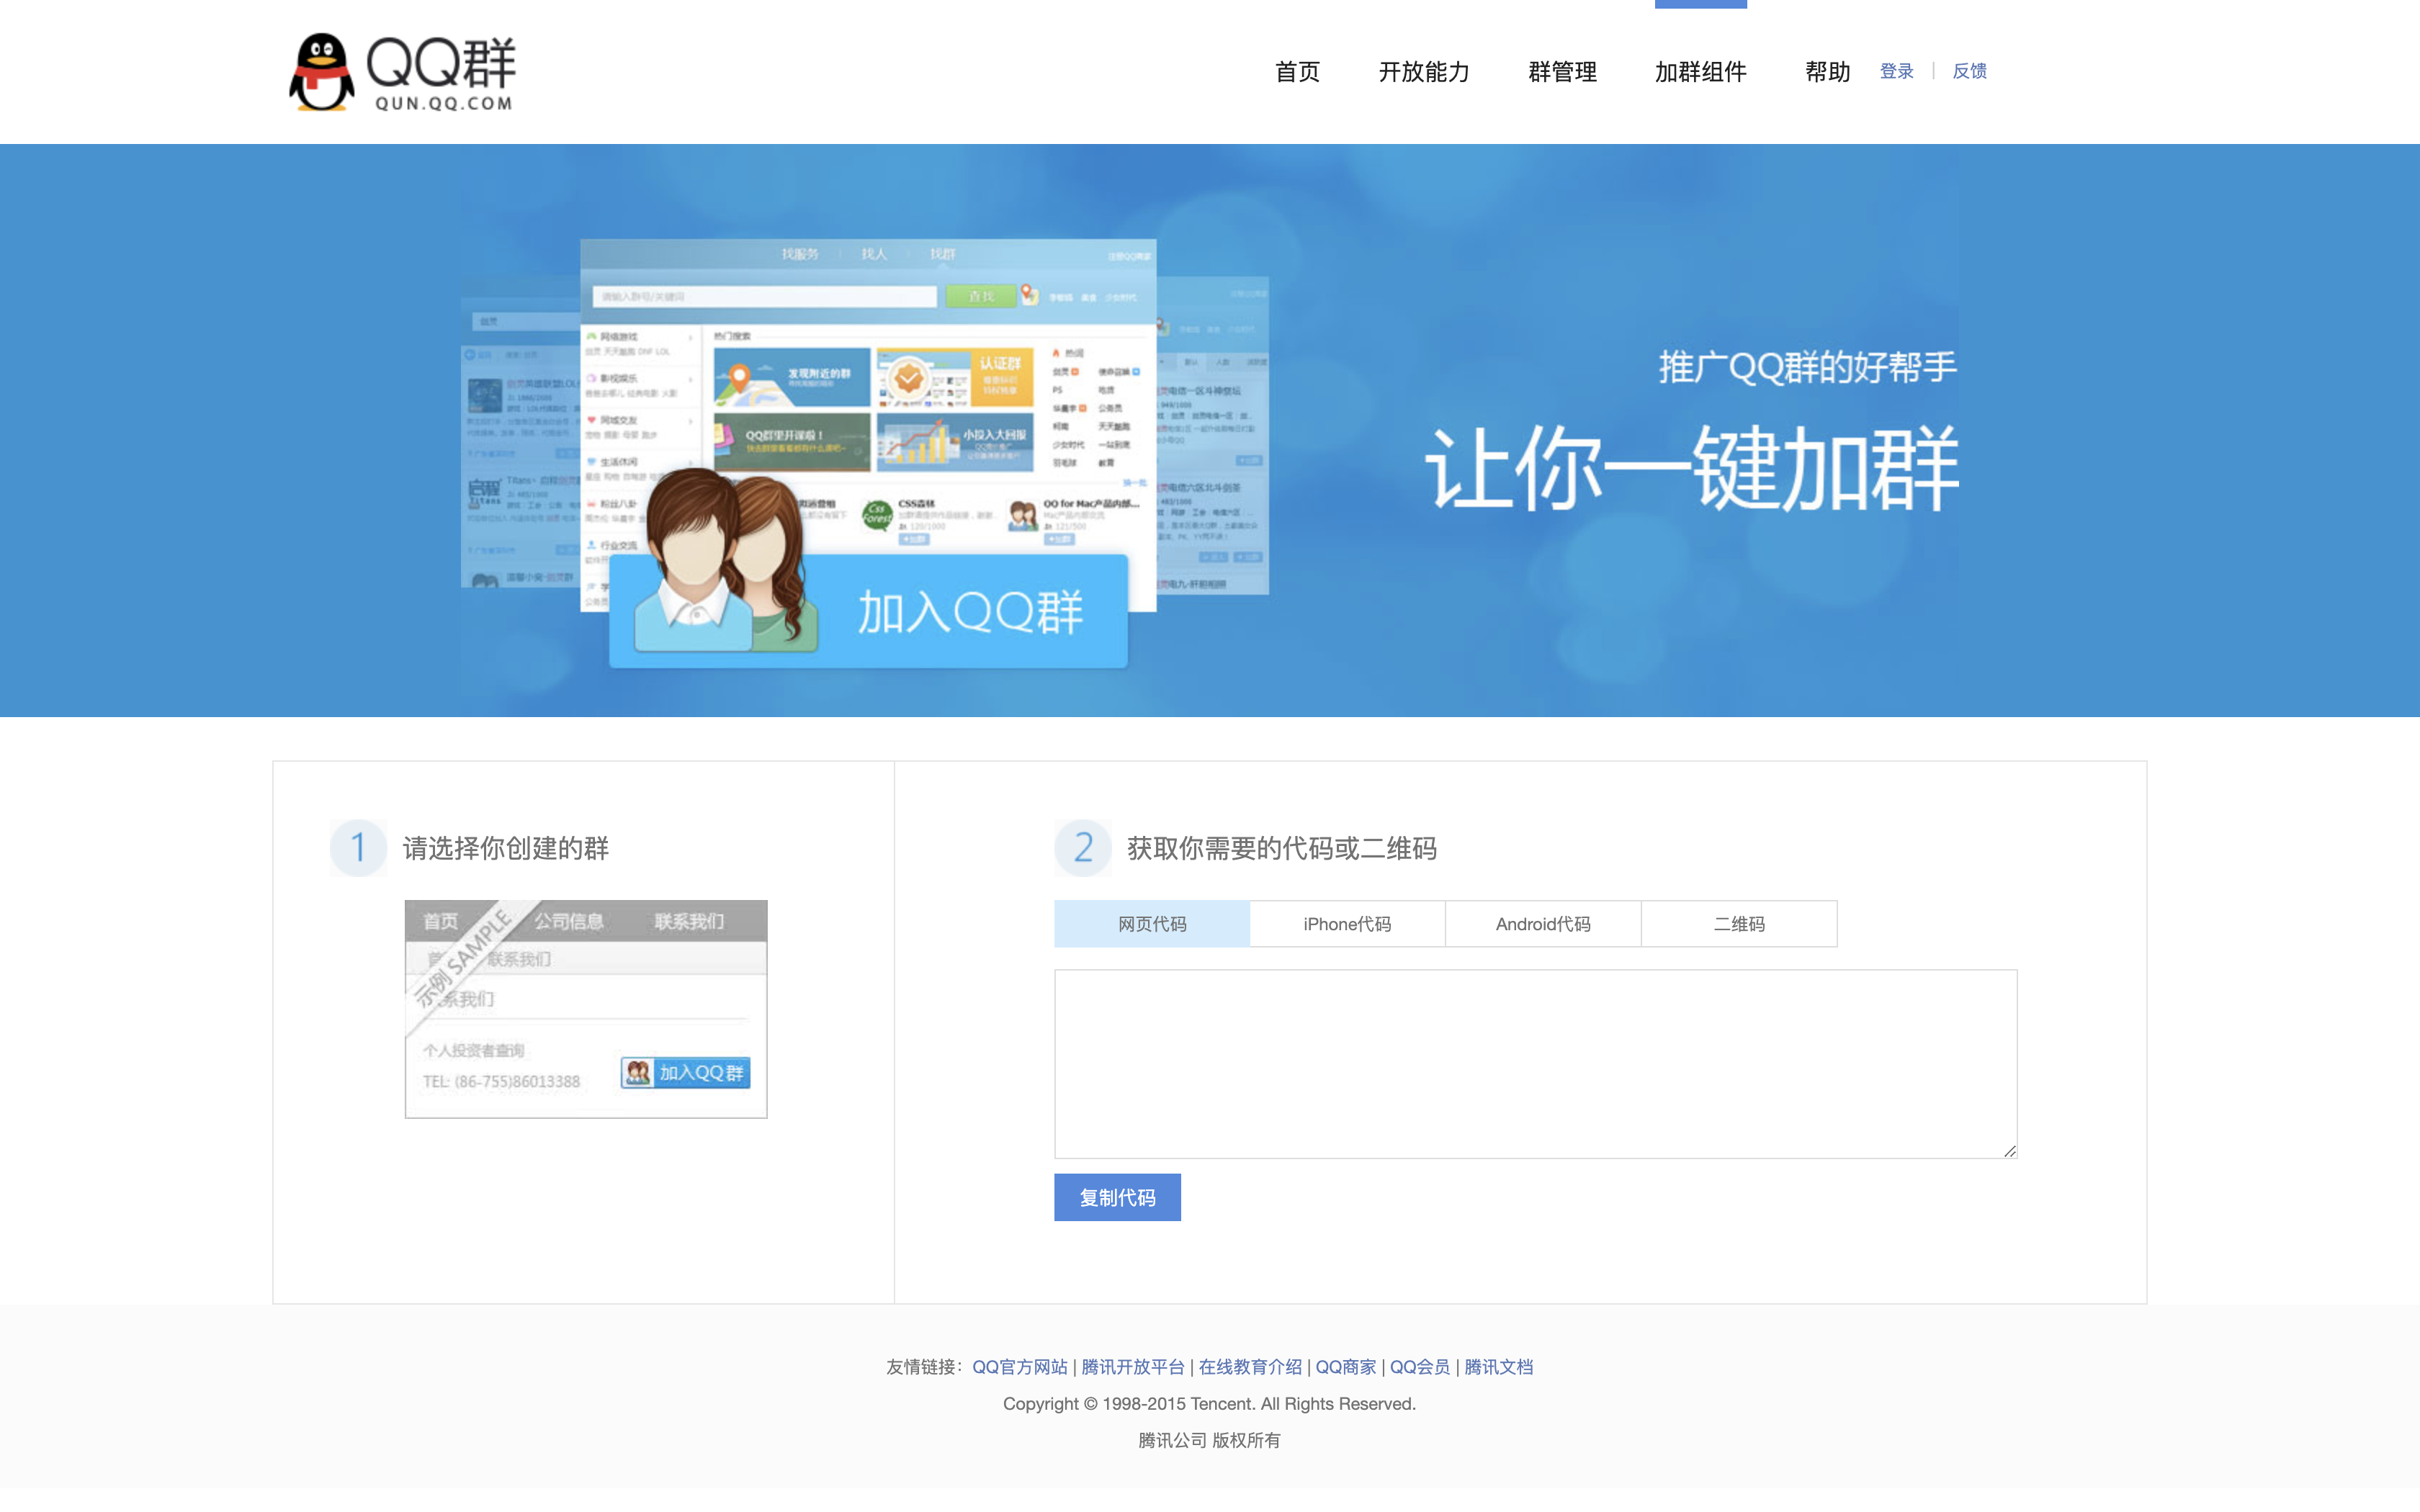The image size is (2420, 1512).
Task: Click the 登录 login link
Action: 1896,71
